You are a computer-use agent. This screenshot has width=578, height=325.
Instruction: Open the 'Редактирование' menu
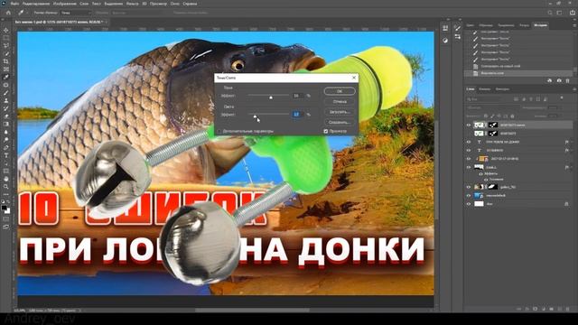point(36,4)
